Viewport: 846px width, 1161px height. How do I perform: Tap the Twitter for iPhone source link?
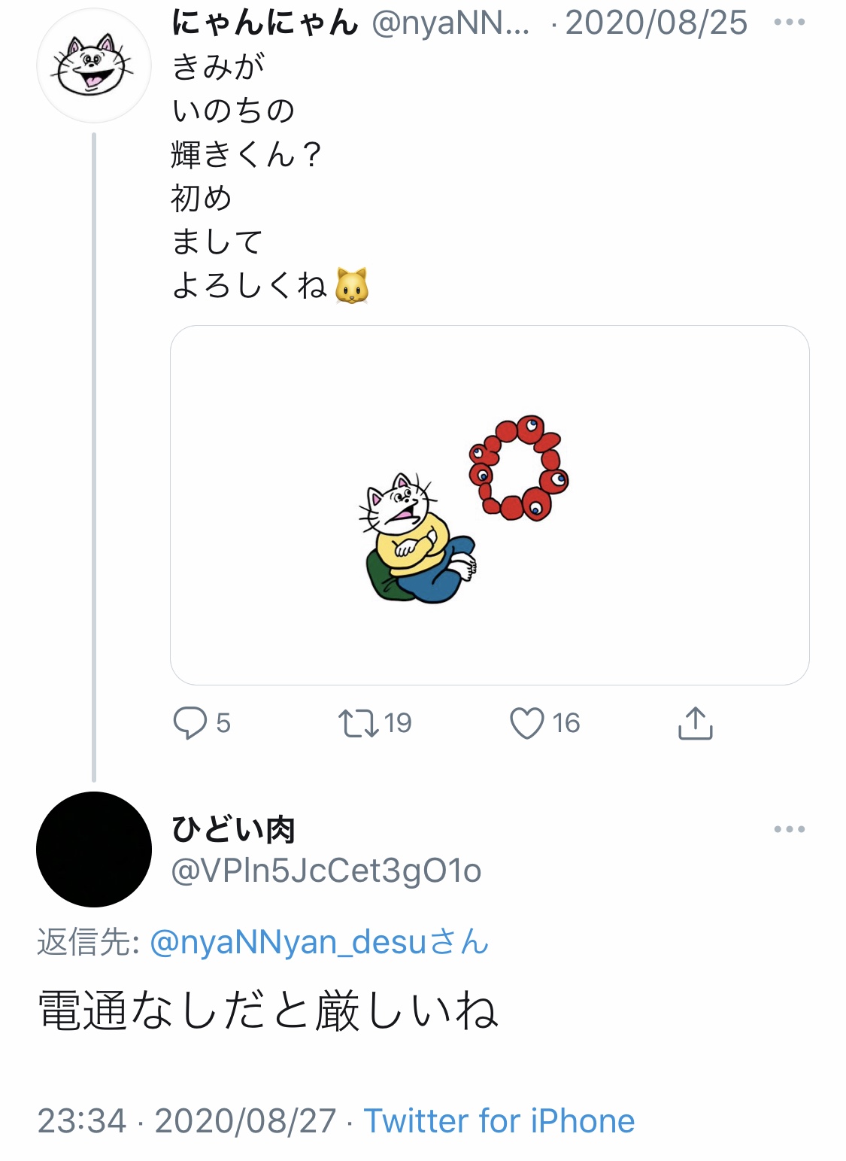pos(499,1121)
